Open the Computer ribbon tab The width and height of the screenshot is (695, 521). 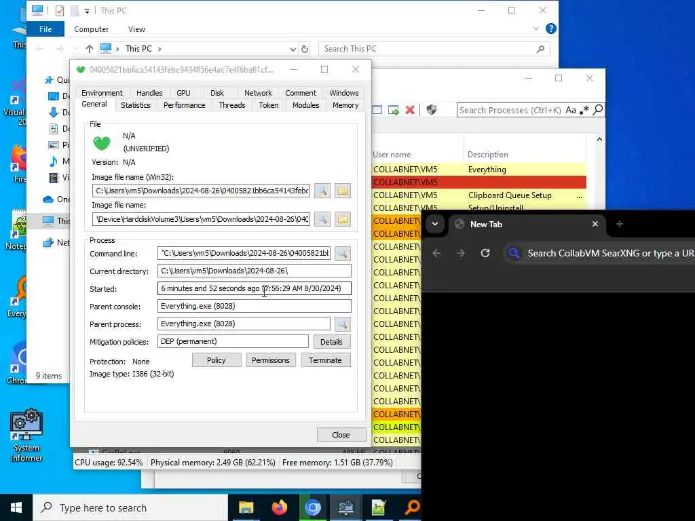(92, 29)
